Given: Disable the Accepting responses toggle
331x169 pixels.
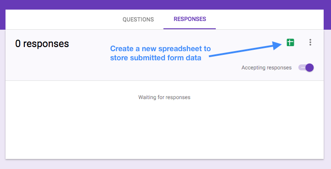Looking at the screenshot, I should pyautogui.click(x=306, y=68).
